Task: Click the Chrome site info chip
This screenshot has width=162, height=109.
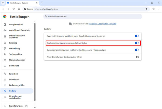Action: [28, 9]
